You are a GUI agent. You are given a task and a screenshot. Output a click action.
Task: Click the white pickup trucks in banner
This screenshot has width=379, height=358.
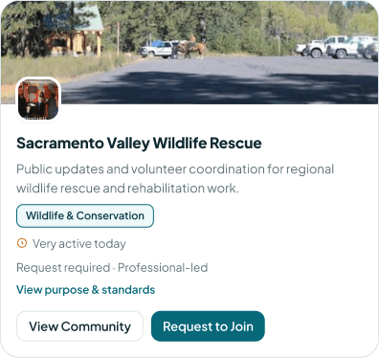338,47
